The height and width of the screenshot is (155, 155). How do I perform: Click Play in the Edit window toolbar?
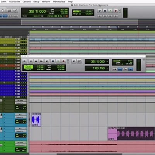point(110,11)
